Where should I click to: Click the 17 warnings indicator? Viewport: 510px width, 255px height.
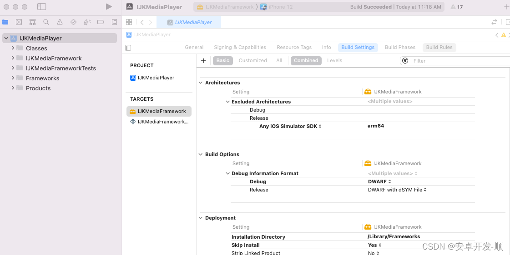457,7
